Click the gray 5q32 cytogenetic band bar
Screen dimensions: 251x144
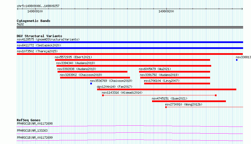coord(130,27)
